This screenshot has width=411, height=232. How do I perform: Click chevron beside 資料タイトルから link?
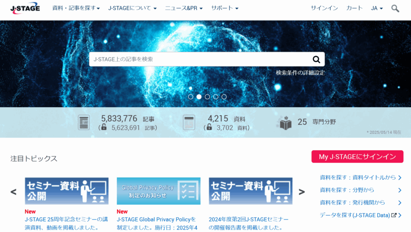(400, 178)
